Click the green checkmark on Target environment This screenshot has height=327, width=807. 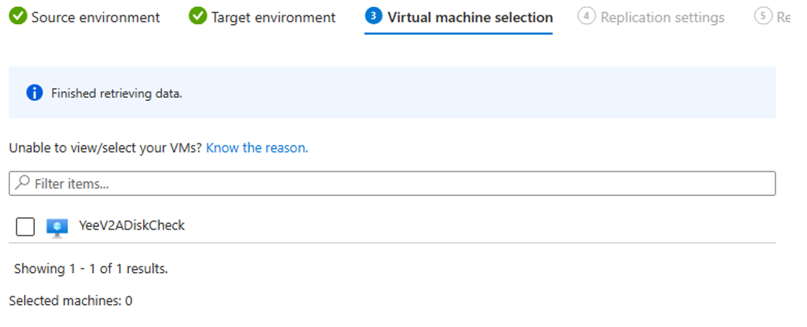pyautogui.click(x=197, y=16)
